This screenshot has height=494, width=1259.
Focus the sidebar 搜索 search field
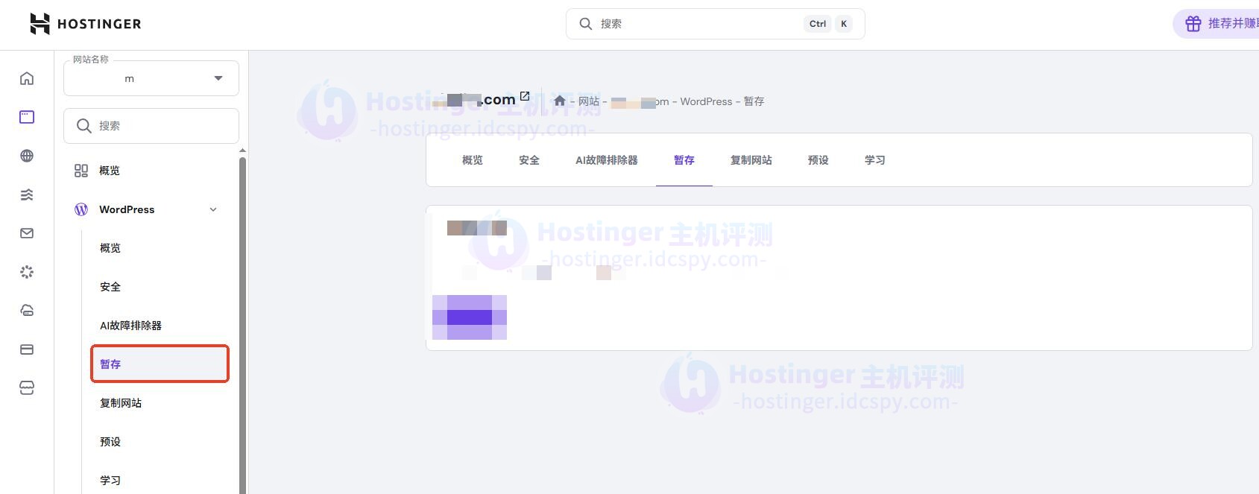[x=151, y=126]
